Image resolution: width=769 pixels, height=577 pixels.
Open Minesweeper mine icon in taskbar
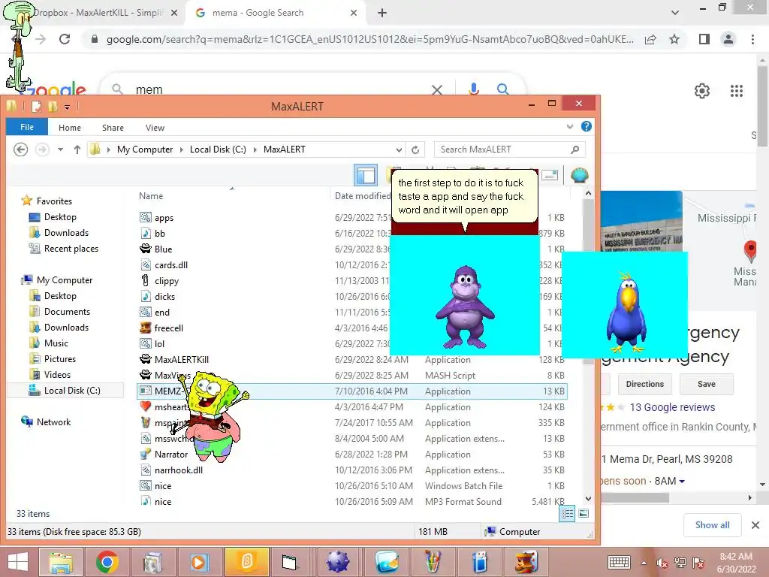click(x=337, y=561)
